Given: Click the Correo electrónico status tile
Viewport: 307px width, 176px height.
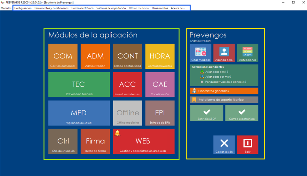Looking at the screenshot, I should 242,113.
